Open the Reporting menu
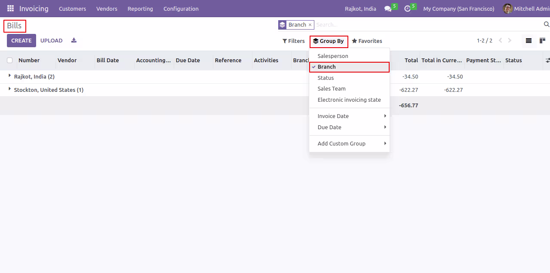The image size is (550, 273). coord(140,9)
